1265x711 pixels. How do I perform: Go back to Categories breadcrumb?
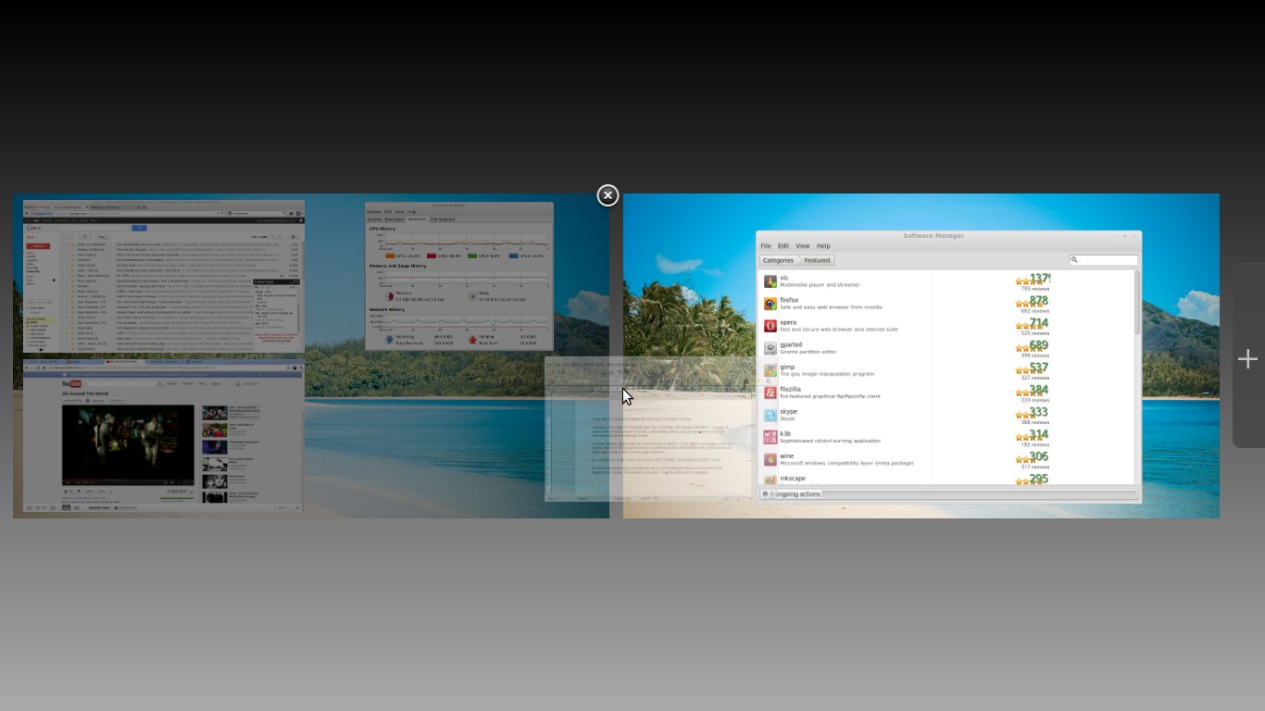coord(778,261)
